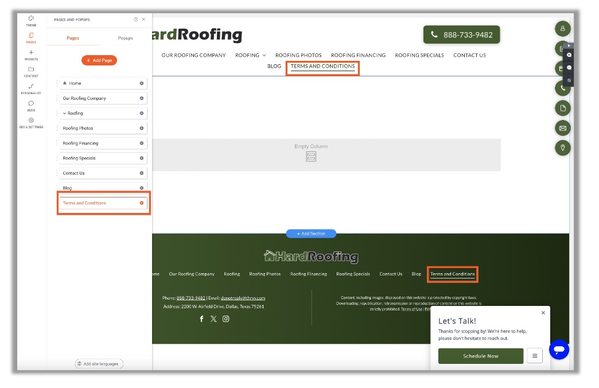
Task: Open Contact Us in the top nav
Action: pyautogui.click(x=469, y=55)
